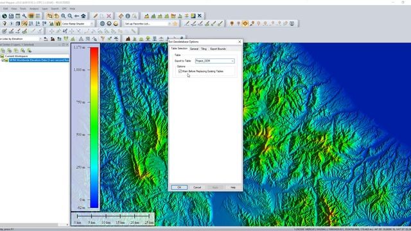The image size is (411, 231).
Task: Select the SRTM Worldwide Elevation Data layer
Action: point(39,60)
